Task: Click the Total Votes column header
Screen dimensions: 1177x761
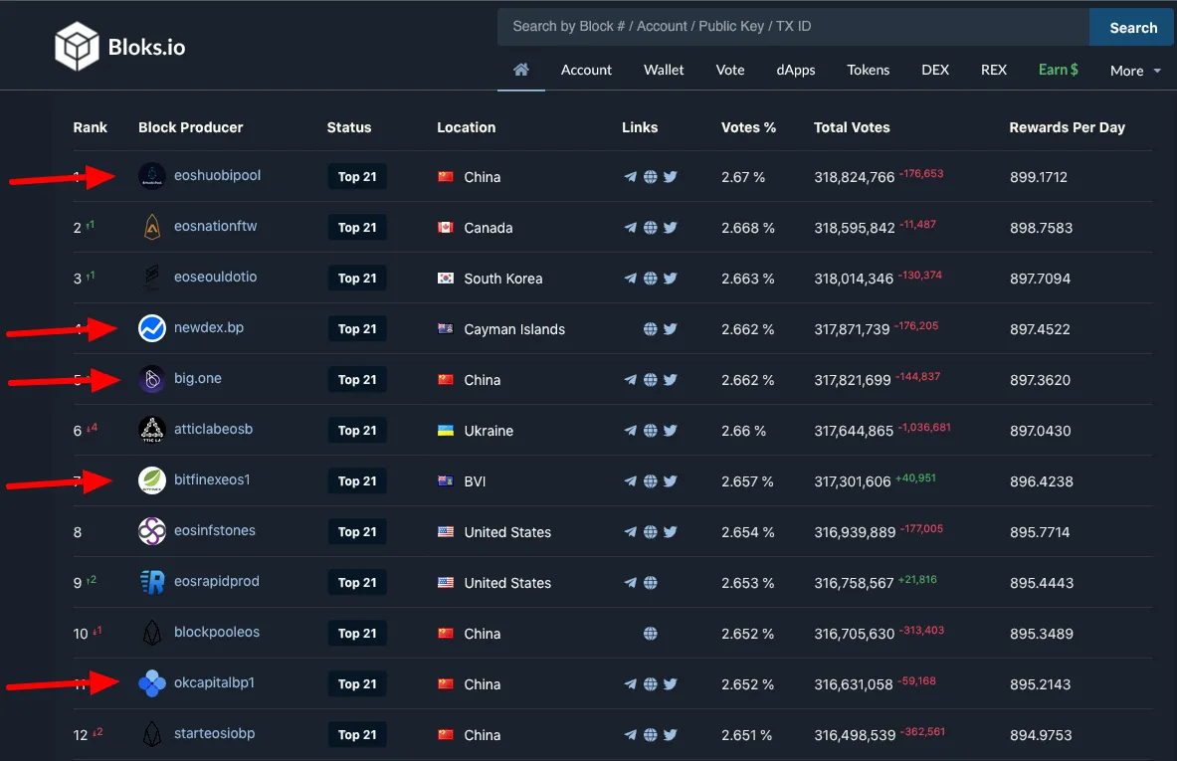Action: tap(852, 127)
